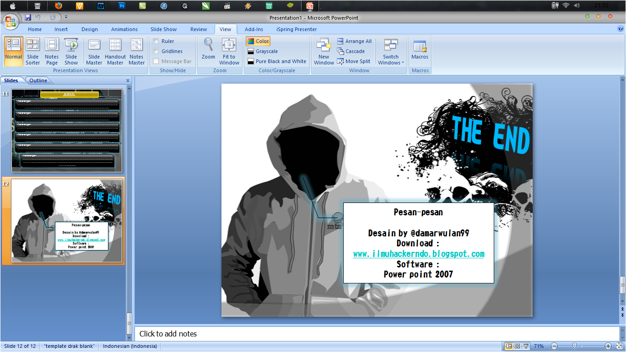The image size is (626, 352).
Task: Open the Office Button menu
Action: (10, 21)
